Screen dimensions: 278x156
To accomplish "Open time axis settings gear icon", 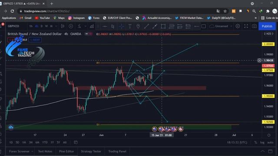I will (x=269, y=135).
